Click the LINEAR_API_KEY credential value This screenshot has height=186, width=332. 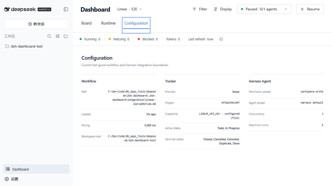[x=219, y=116]
